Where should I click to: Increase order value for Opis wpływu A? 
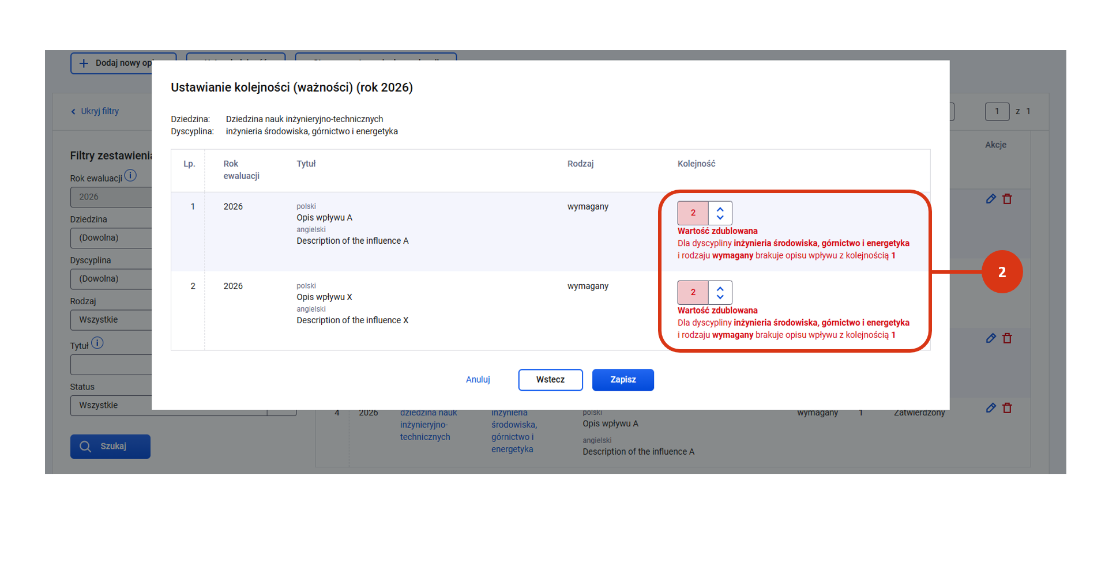(x=720, y=209)
